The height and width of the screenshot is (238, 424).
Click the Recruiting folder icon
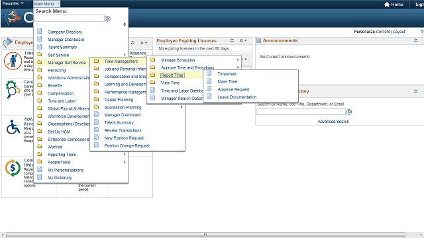point(40,70)
